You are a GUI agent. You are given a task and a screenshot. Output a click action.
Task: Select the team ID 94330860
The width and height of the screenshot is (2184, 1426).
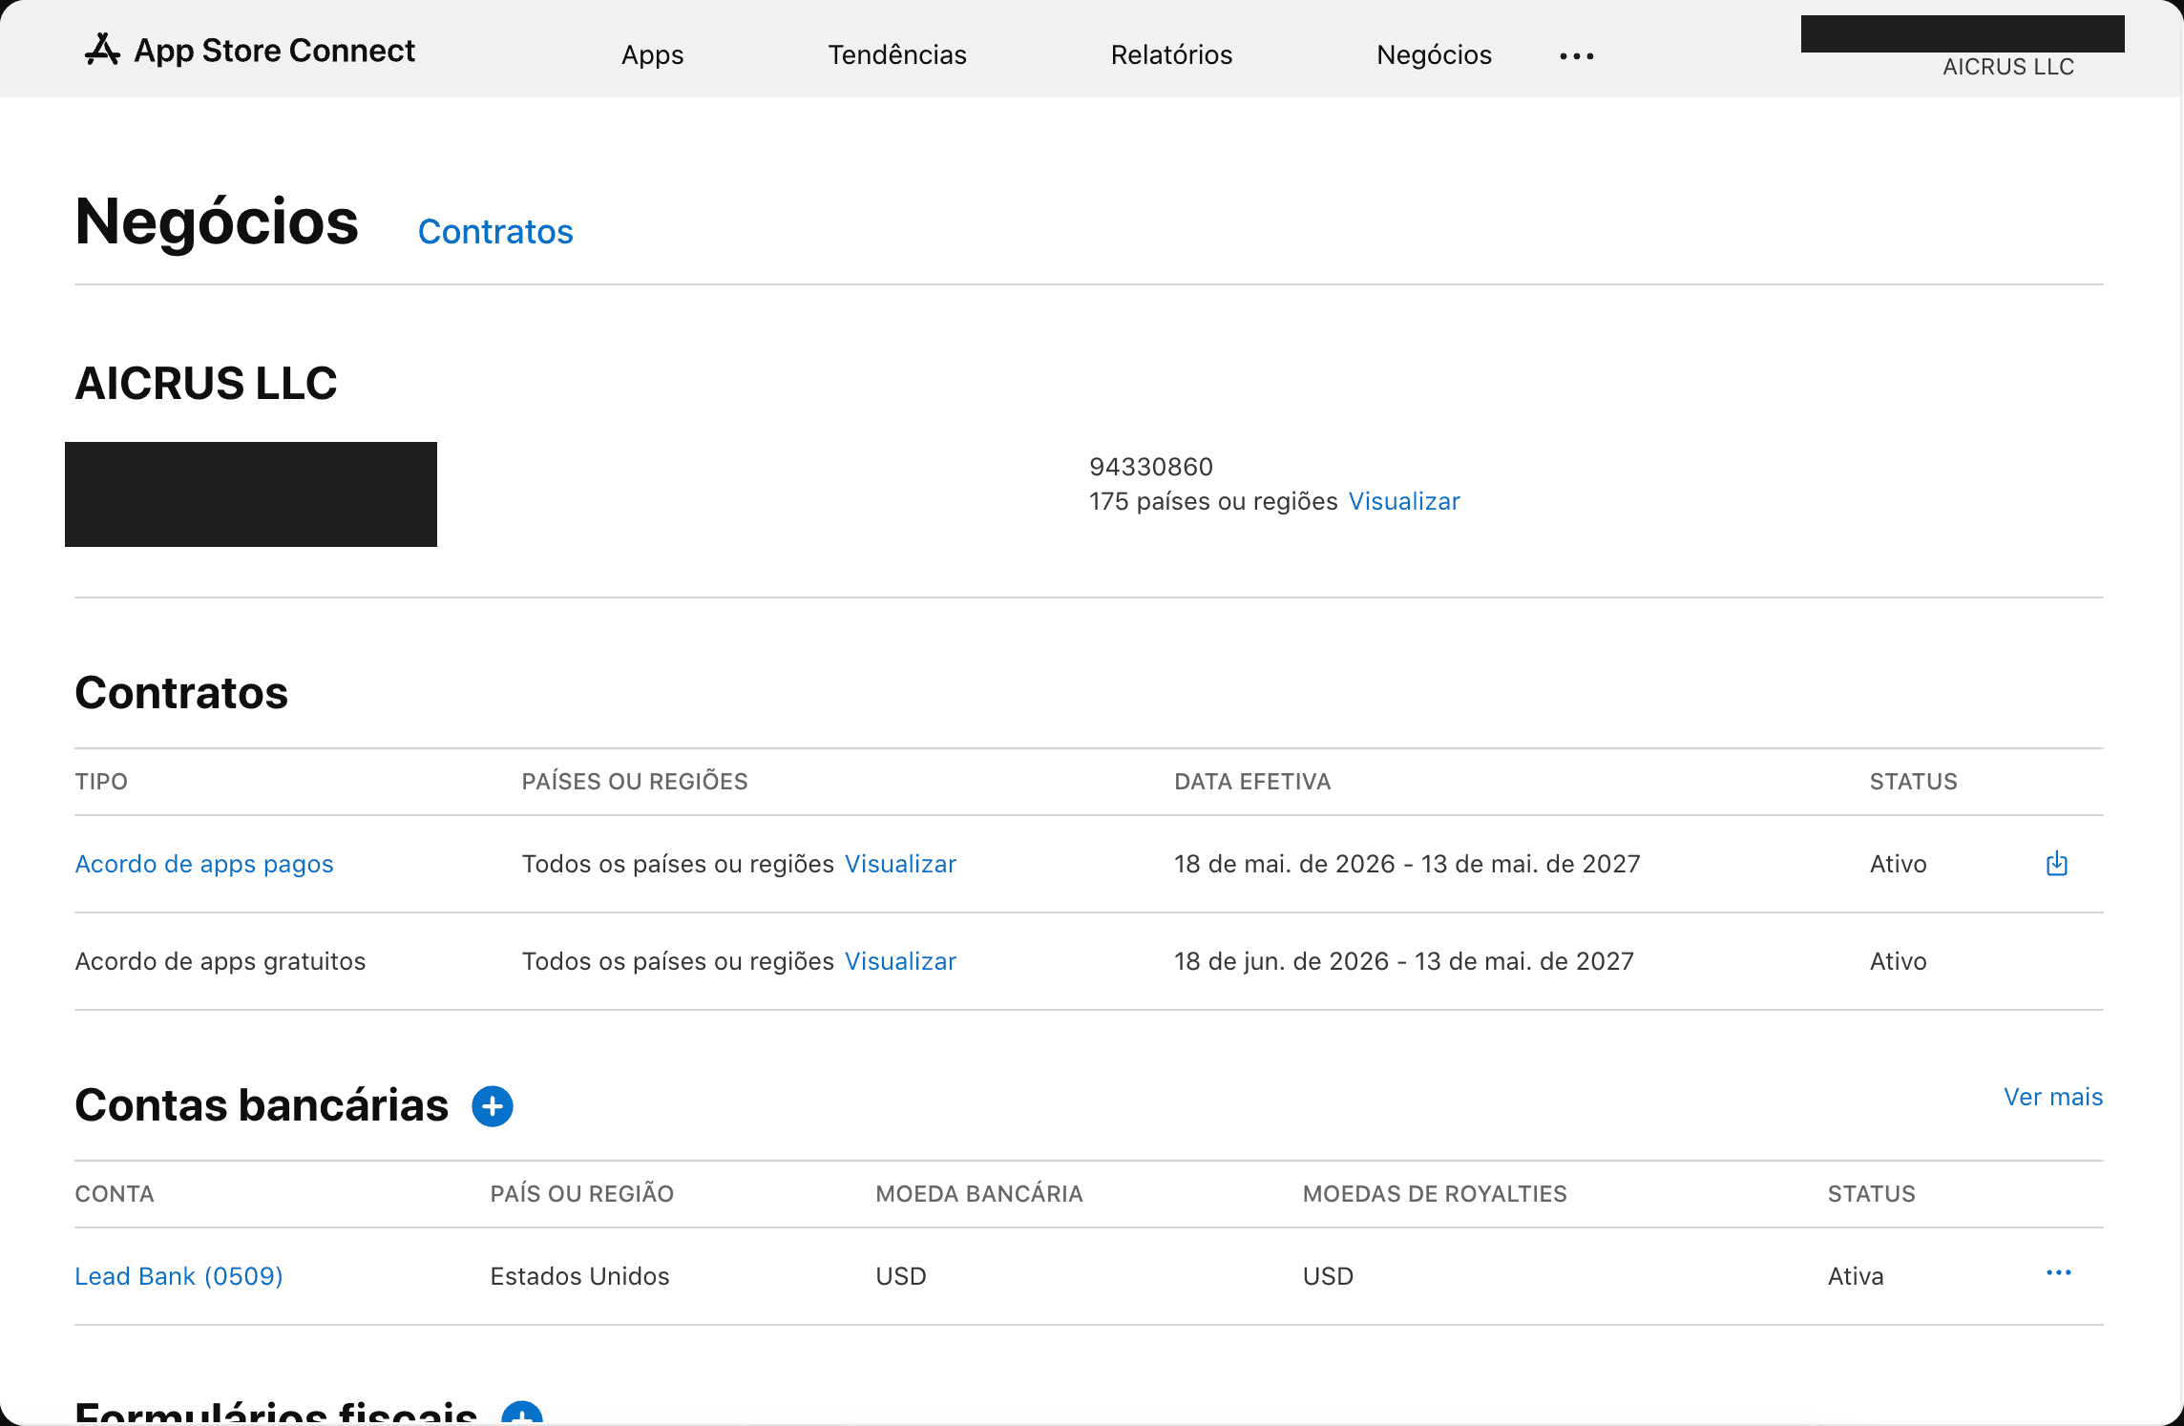(1151, 467)
